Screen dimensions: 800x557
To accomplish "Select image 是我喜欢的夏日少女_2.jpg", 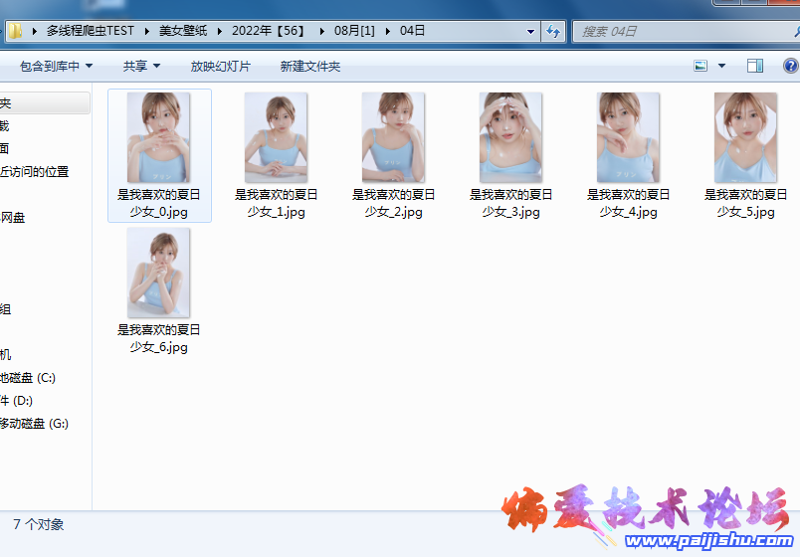I will coord(394,139).
